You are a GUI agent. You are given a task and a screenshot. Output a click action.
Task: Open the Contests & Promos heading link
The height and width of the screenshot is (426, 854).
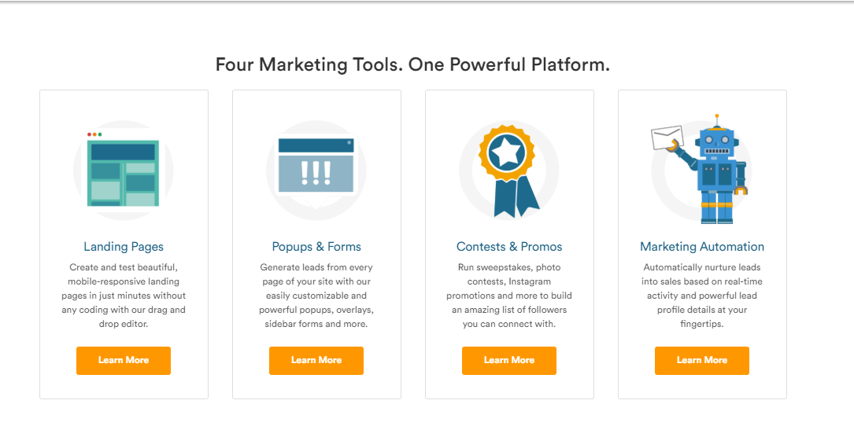(x=509, y=247)
